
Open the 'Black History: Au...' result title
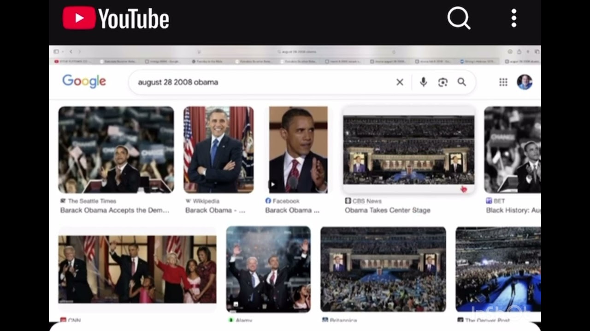513,210
